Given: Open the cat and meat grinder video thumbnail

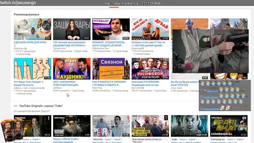Looking at the screenshot, I should tap(33, 29).
